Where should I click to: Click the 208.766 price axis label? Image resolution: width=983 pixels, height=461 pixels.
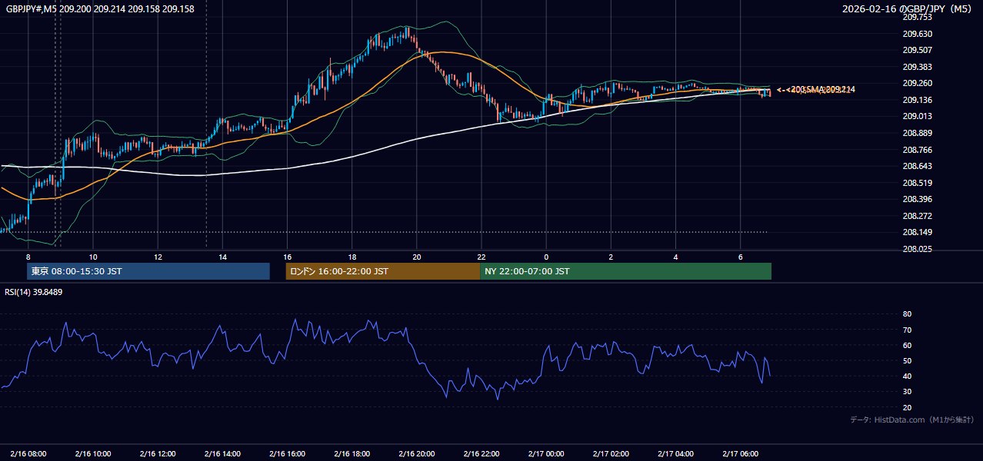coord(917,150)
